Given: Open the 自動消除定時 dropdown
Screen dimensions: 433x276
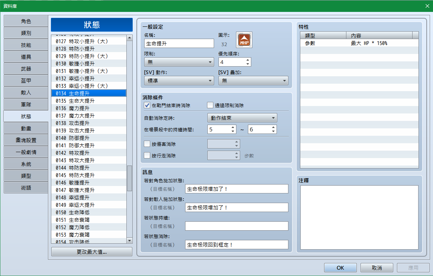Looking at the screenshot, I should click(242, 118).
